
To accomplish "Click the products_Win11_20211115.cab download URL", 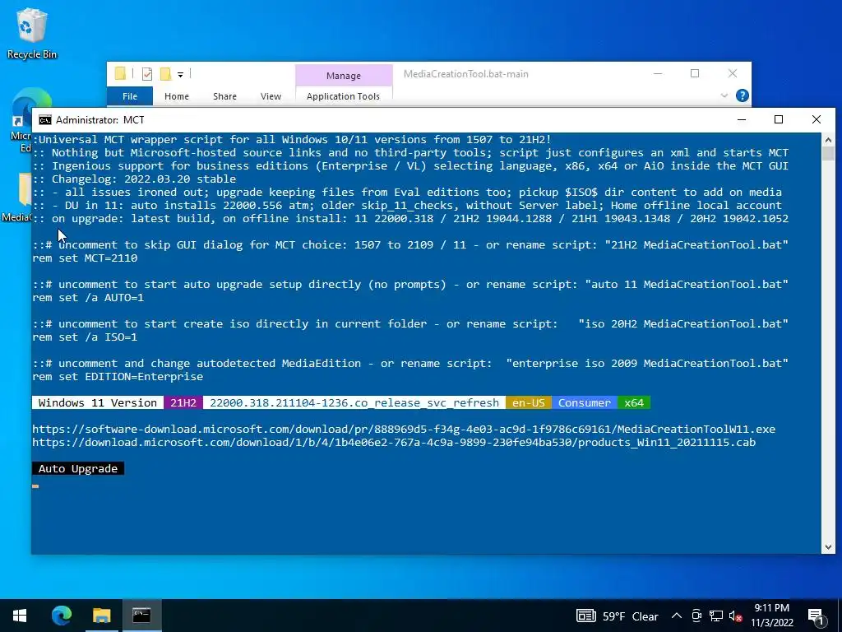I will point(394,442).
